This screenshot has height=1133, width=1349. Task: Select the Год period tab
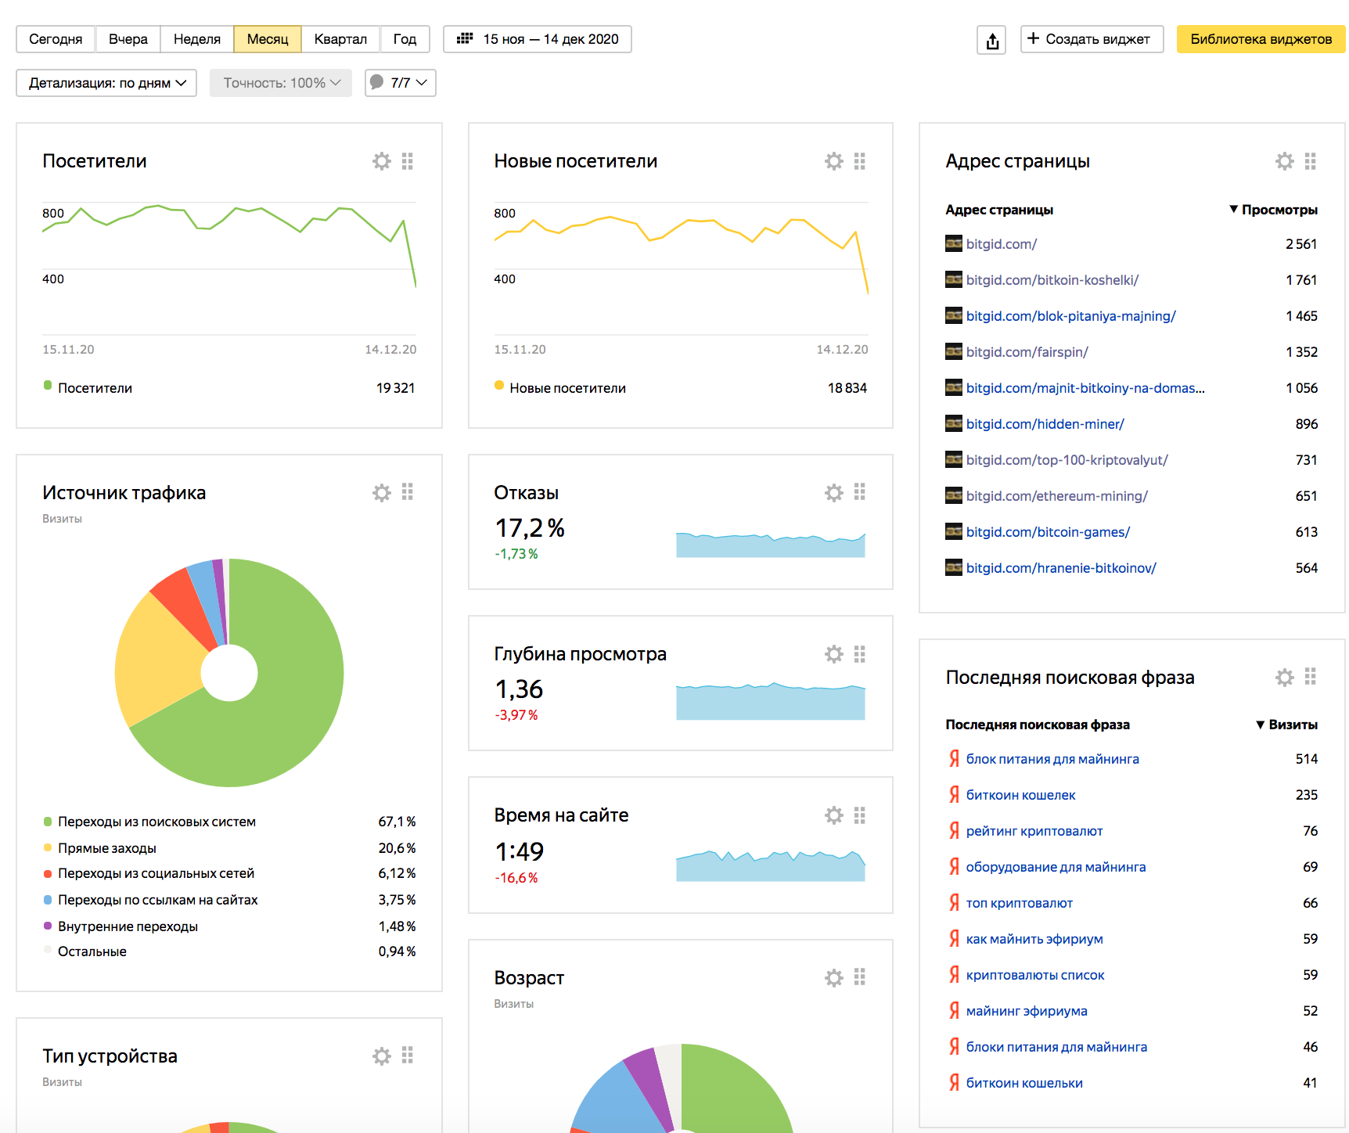tap(405, 39)
